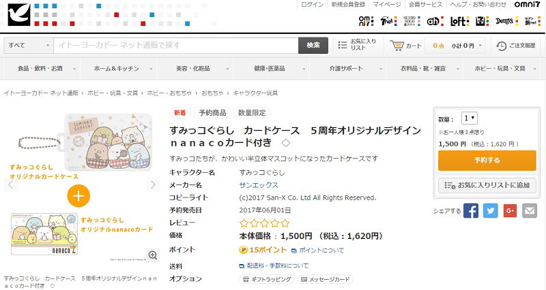Open the すべて category dropdown
Image resolution: width=546 pixels, height=290 pixels.
[x=29, y=46]
